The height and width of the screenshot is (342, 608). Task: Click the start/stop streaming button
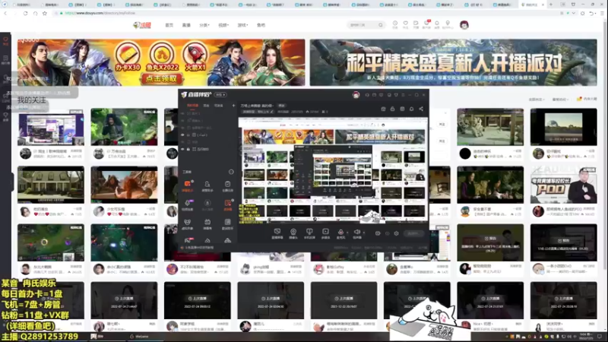point(413,233)
